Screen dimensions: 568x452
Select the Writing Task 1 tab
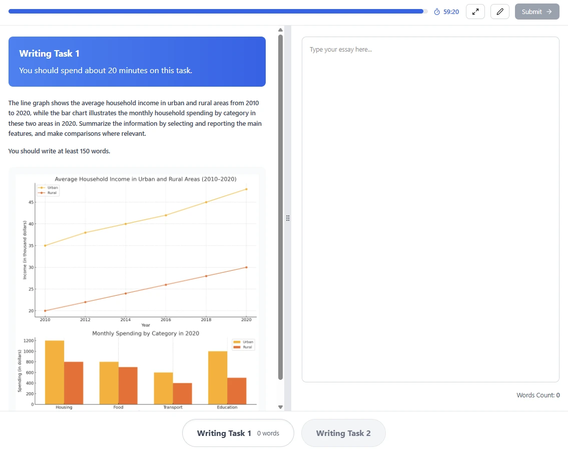click(238, 433)
